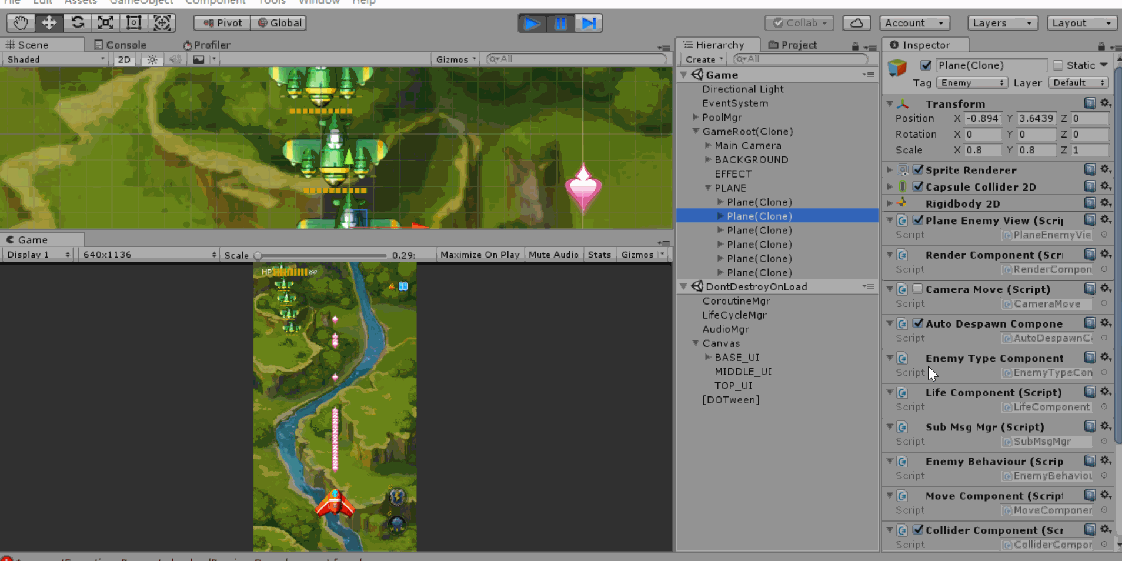Toggle Pivot handle position button
This screenshot has height=561, width=1122.
222,23
